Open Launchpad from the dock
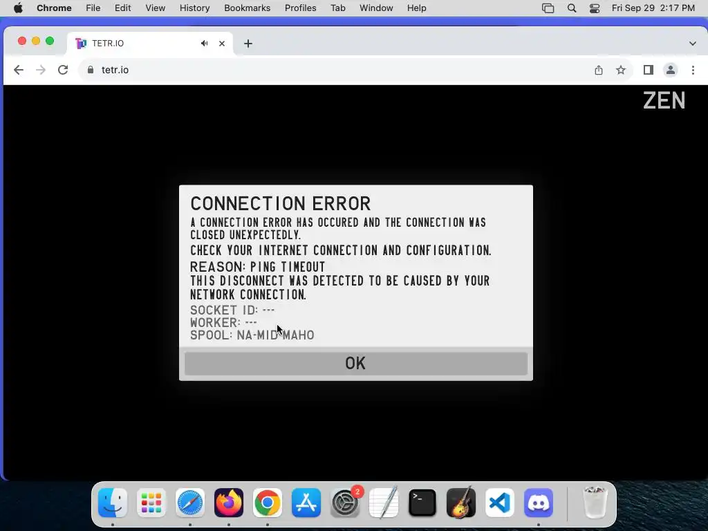The width and height of the screenshot is (708, 531). coord(151,503)
